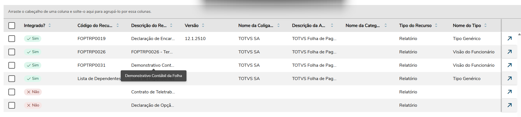
Task: Click the Nome do Tipo column header
Action: [467, 26]
